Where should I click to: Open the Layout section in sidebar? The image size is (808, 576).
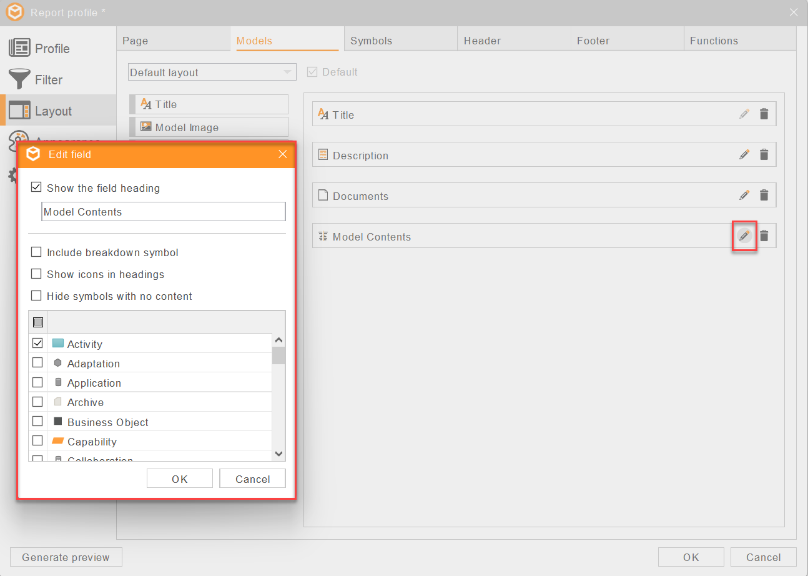click(x=58, y=111)
